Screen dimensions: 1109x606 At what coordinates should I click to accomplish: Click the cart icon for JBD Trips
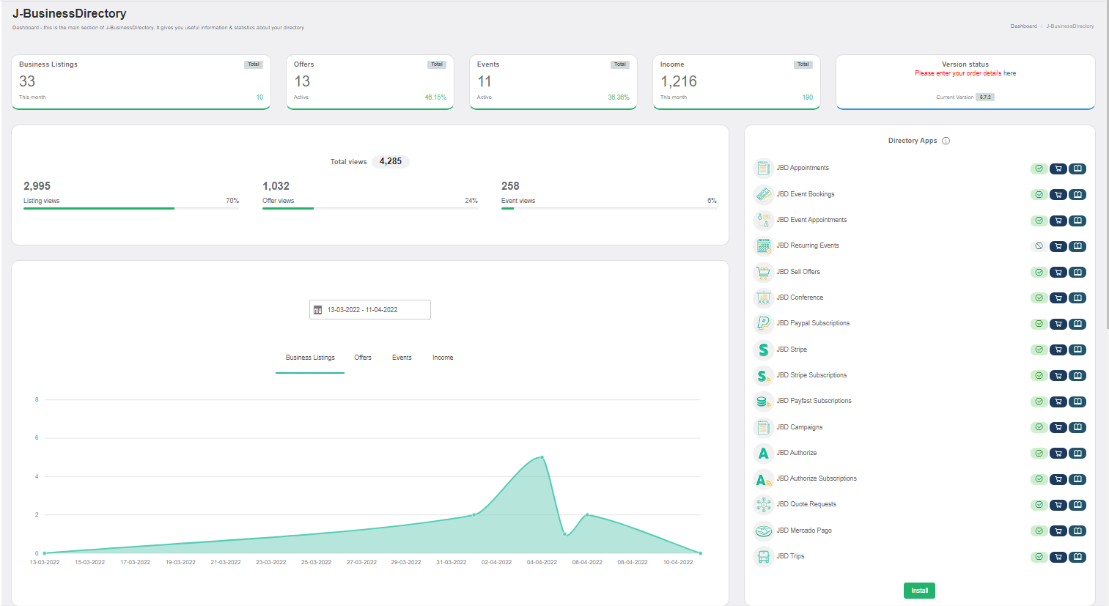click(x=1058, y=557)
